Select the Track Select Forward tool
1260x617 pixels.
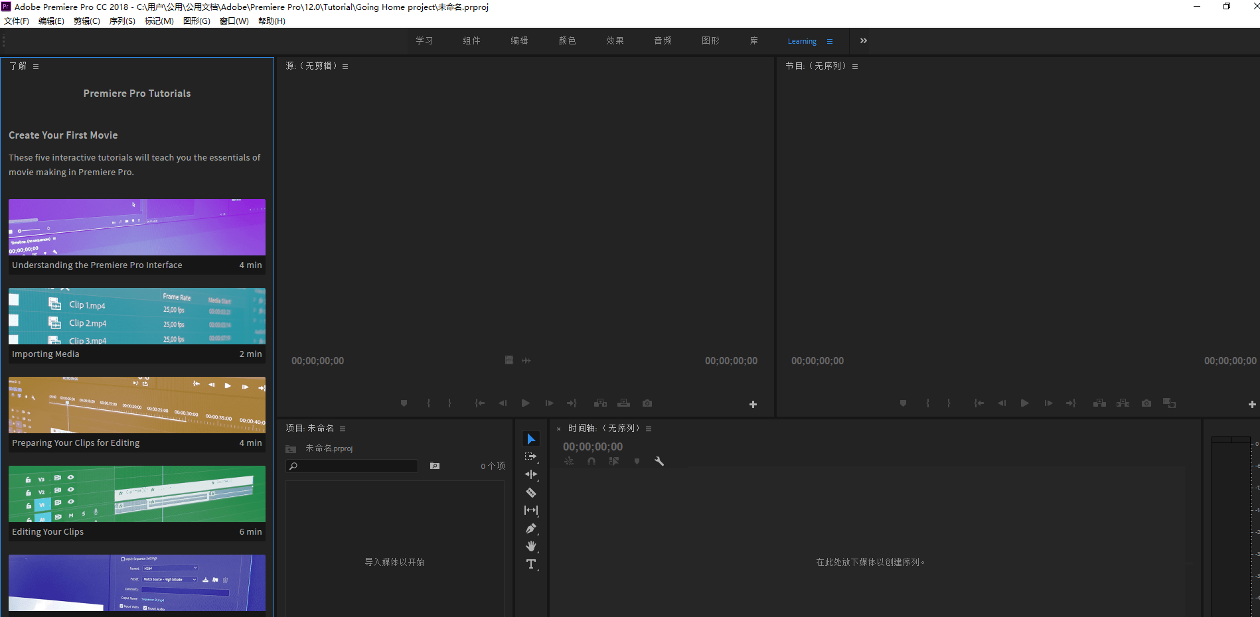(x=531, y=456)
